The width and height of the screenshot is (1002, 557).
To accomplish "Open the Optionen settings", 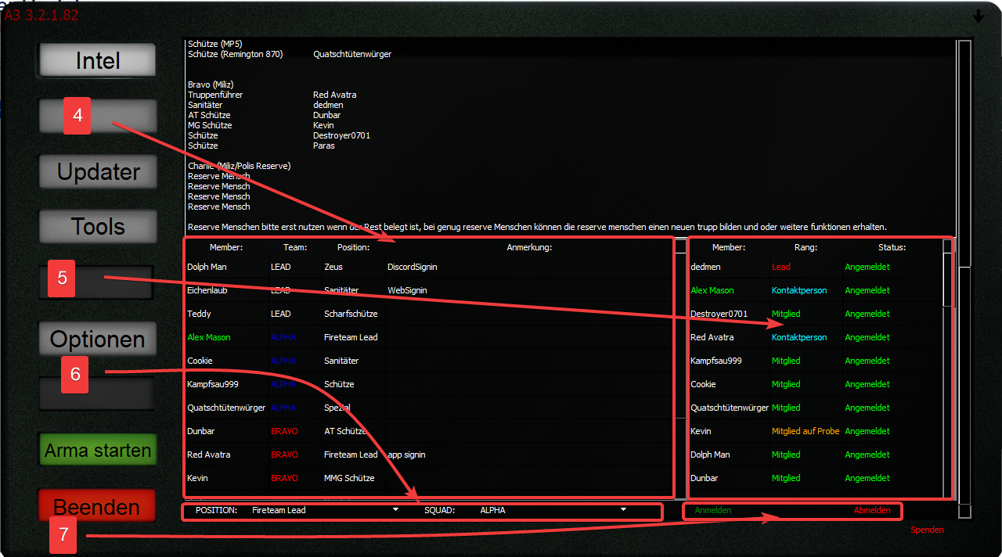I will 98,340.
